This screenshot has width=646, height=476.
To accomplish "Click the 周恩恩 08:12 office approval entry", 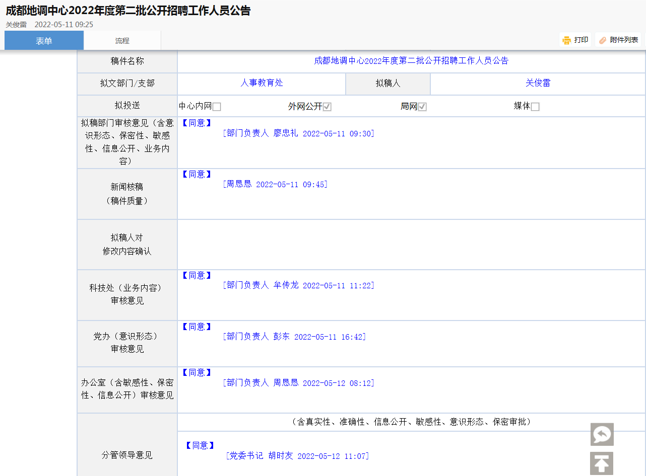I will pyautogui.click(x=298, y=383).
